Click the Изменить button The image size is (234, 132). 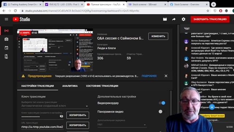pos(158,36)
